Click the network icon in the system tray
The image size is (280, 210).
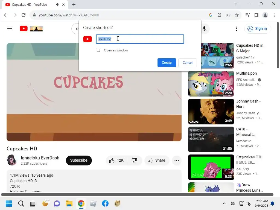click(241, 203)
